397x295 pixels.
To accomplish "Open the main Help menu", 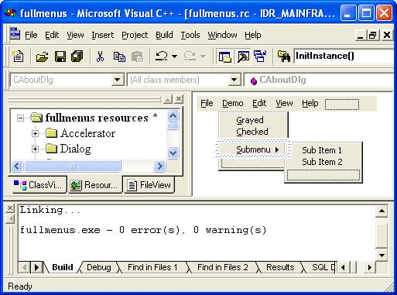I will (x=253, y=35).
